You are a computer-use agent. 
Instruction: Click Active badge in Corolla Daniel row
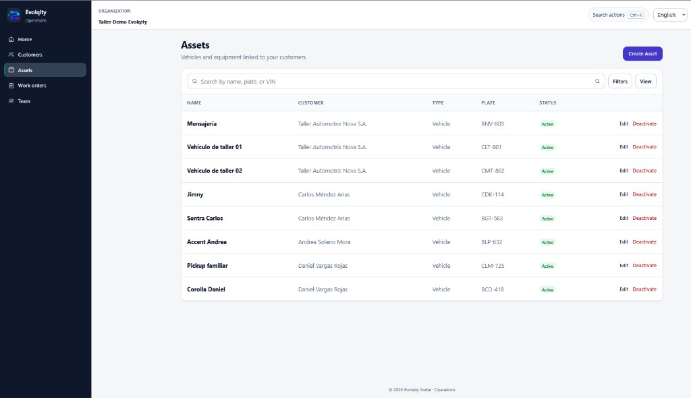tap(547, 289)
